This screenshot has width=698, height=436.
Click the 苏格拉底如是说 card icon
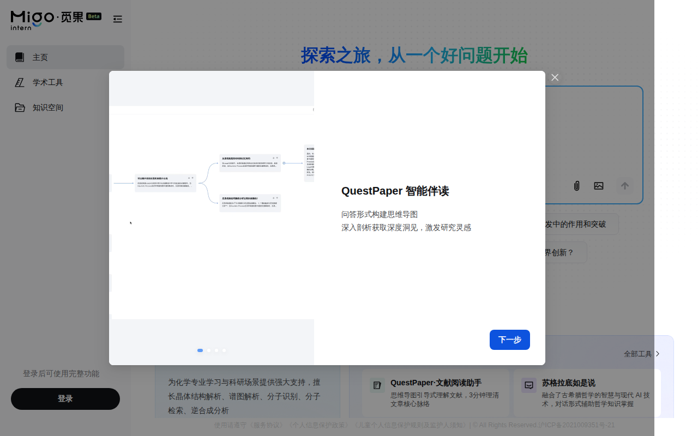529,385
